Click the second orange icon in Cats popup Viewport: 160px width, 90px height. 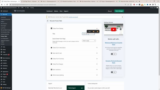(x=97, y=31)
